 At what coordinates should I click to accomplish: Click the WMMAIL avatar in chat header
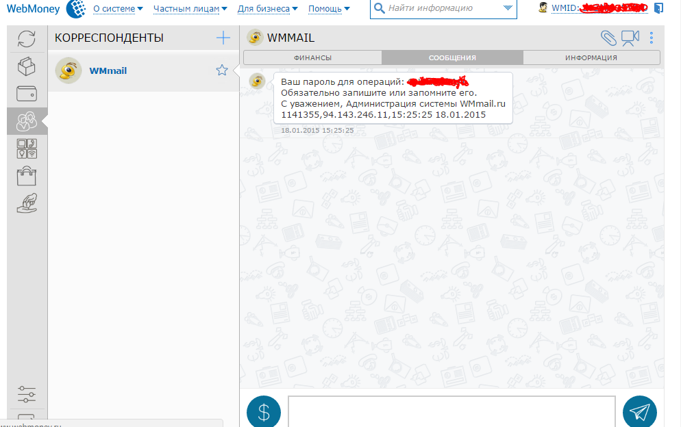(x=255, y=38)
